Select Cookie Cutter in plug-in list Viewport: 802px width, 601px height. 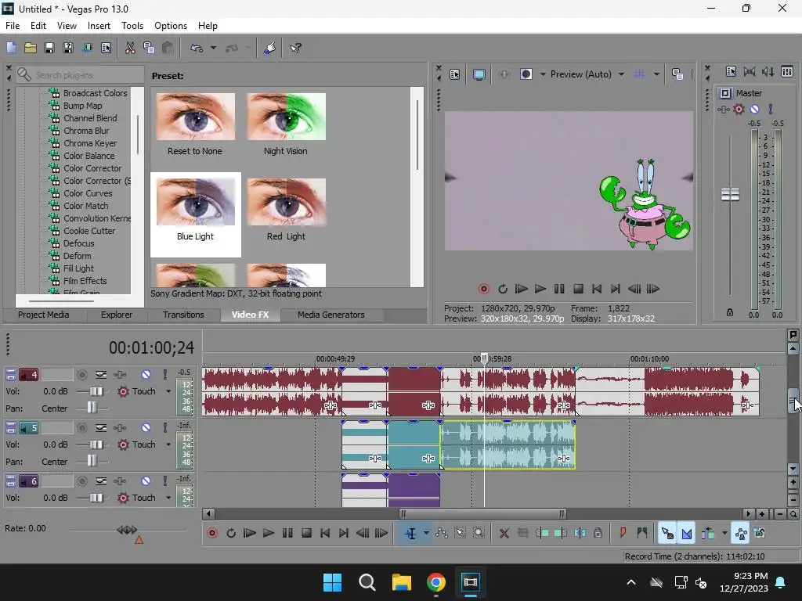[x=89, y=231]
